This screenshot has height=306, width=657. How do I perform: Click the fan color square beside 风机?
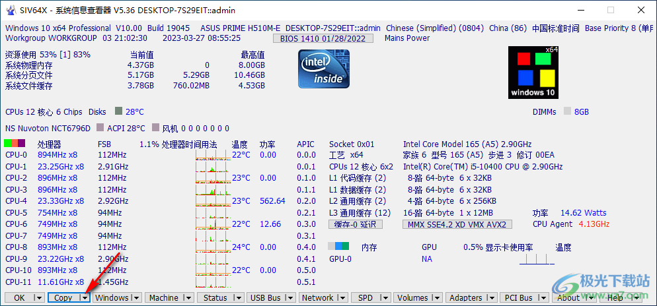[x=155, y=127]
